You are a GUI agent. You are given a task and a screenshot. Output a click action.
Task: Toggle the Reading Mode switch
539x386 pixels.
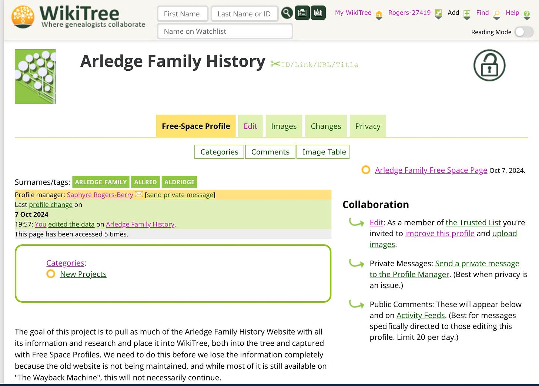tap(524, 32)
